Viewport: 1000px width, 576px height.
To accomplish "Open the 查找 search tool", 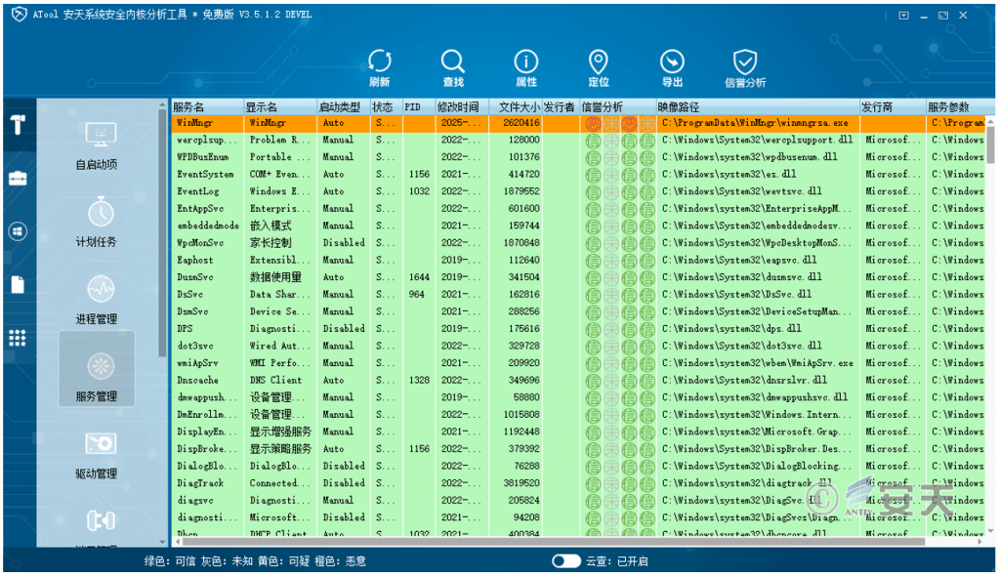I will [452, 66].
